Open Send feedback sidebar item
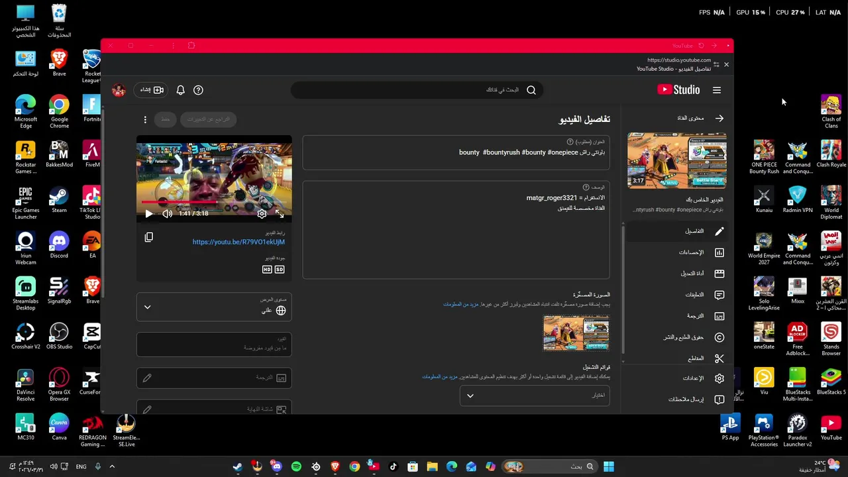Viewport: 848px width, 477px height. click(677, 399)
